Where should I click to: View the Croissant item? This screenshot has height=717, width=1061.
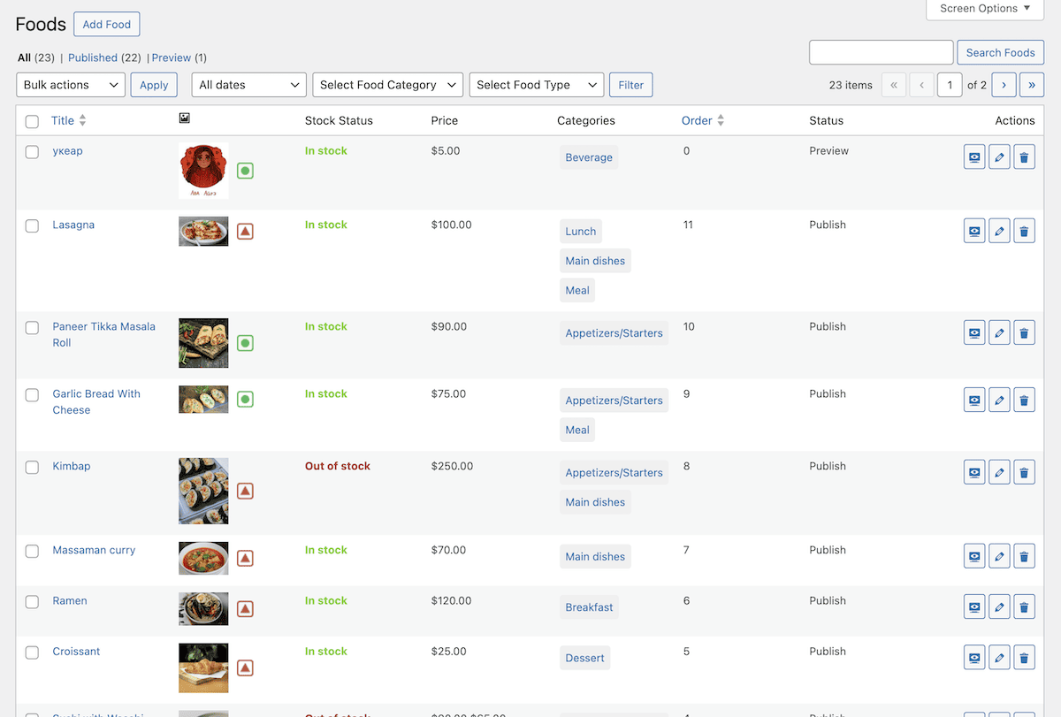[974, 659]
